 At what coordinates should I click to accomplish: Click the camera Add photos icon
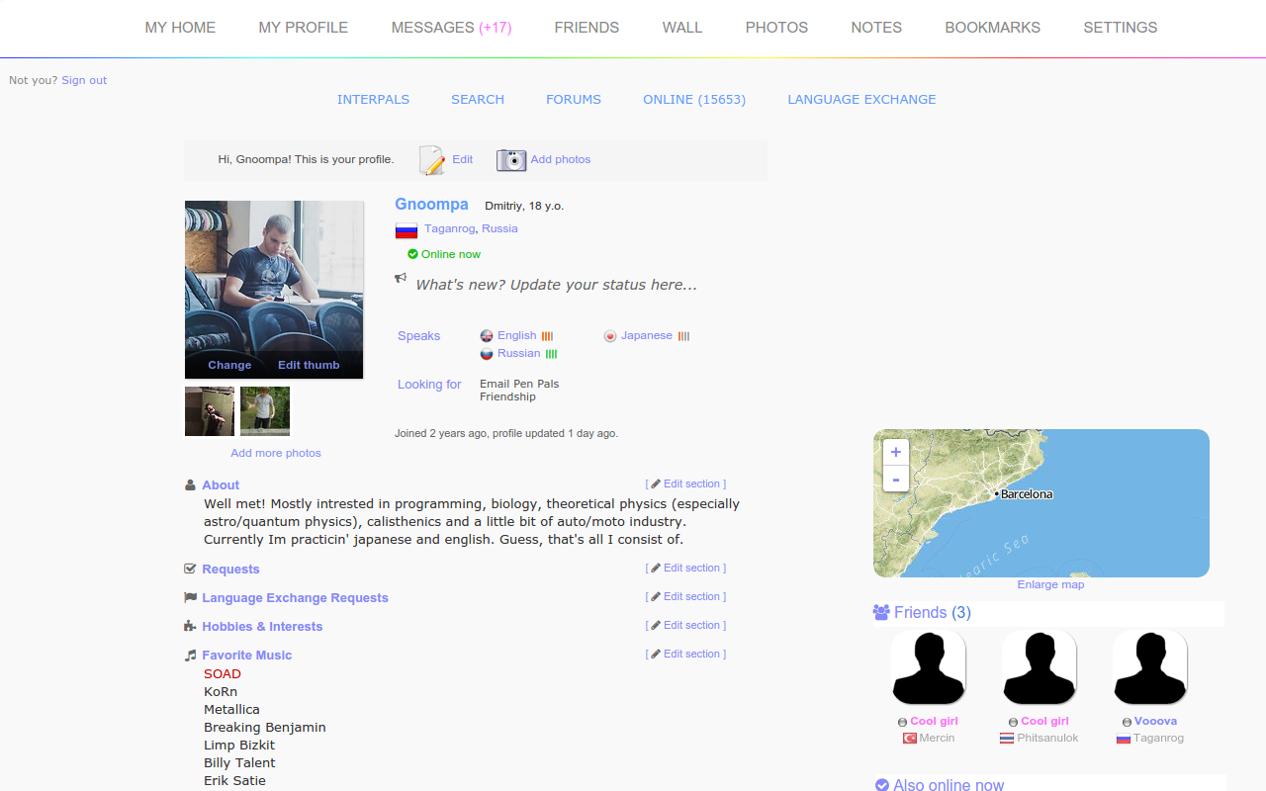[x=511, y=160]
